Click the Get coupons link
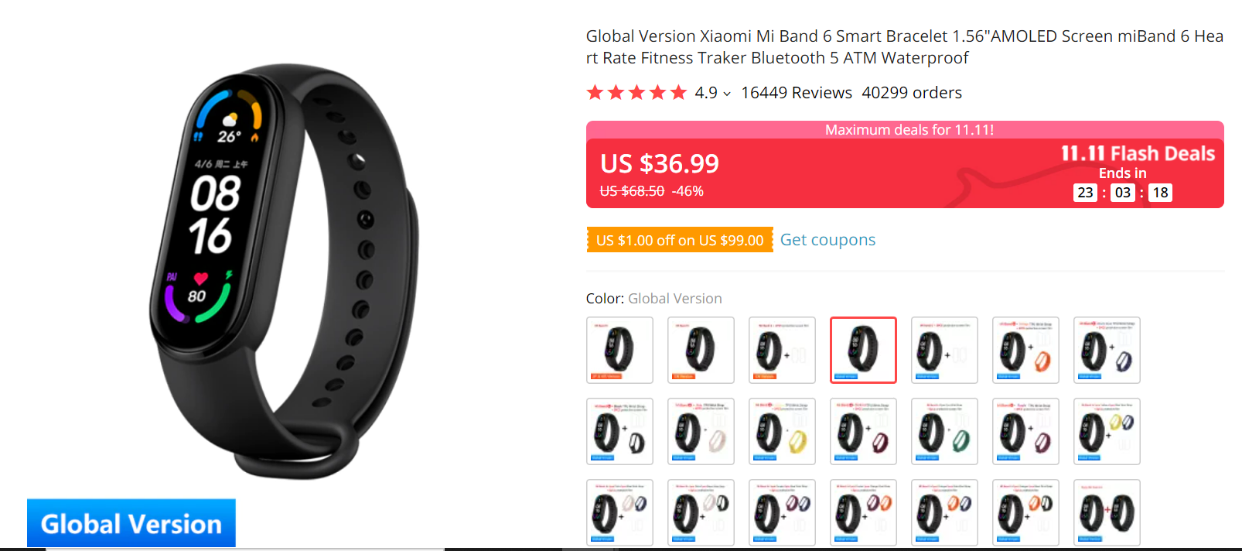The image size is (1242, 551). 827,240
